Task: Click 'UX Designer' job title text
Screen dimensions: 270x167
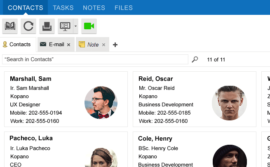Action: (x=25, y=104)
